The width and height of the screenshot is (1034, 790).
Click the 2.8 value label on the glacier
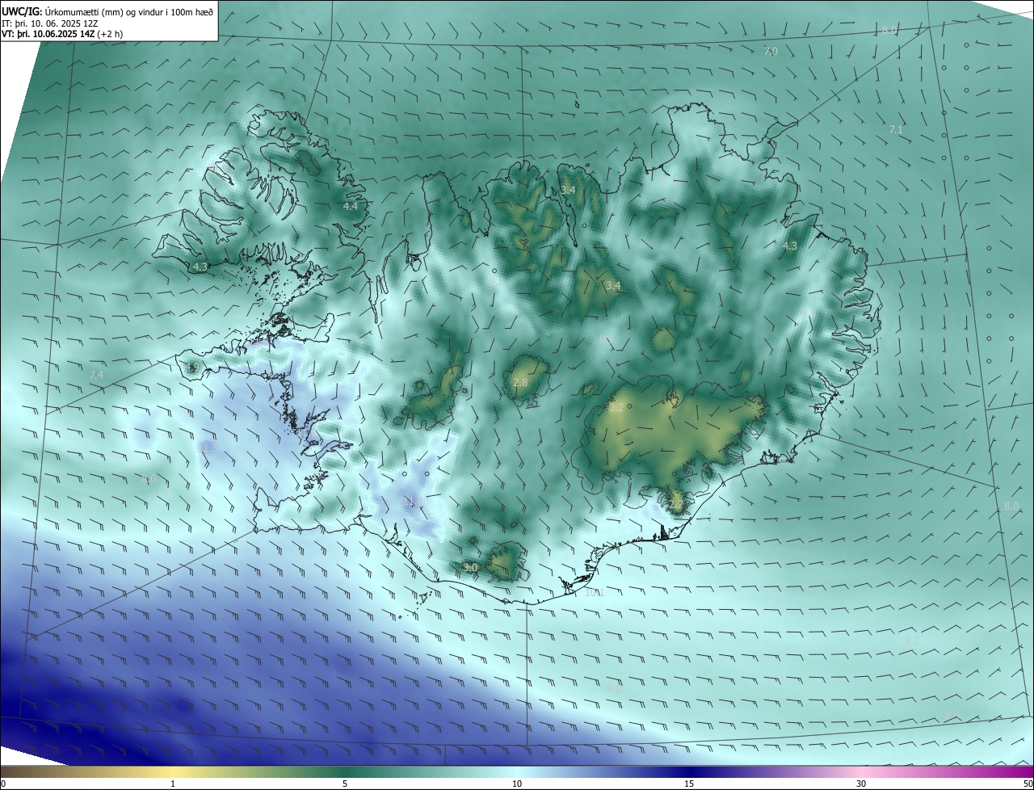point(520,382)
